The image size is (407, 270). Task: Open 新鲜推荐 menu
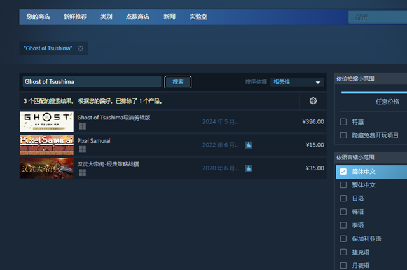point(75,17)
